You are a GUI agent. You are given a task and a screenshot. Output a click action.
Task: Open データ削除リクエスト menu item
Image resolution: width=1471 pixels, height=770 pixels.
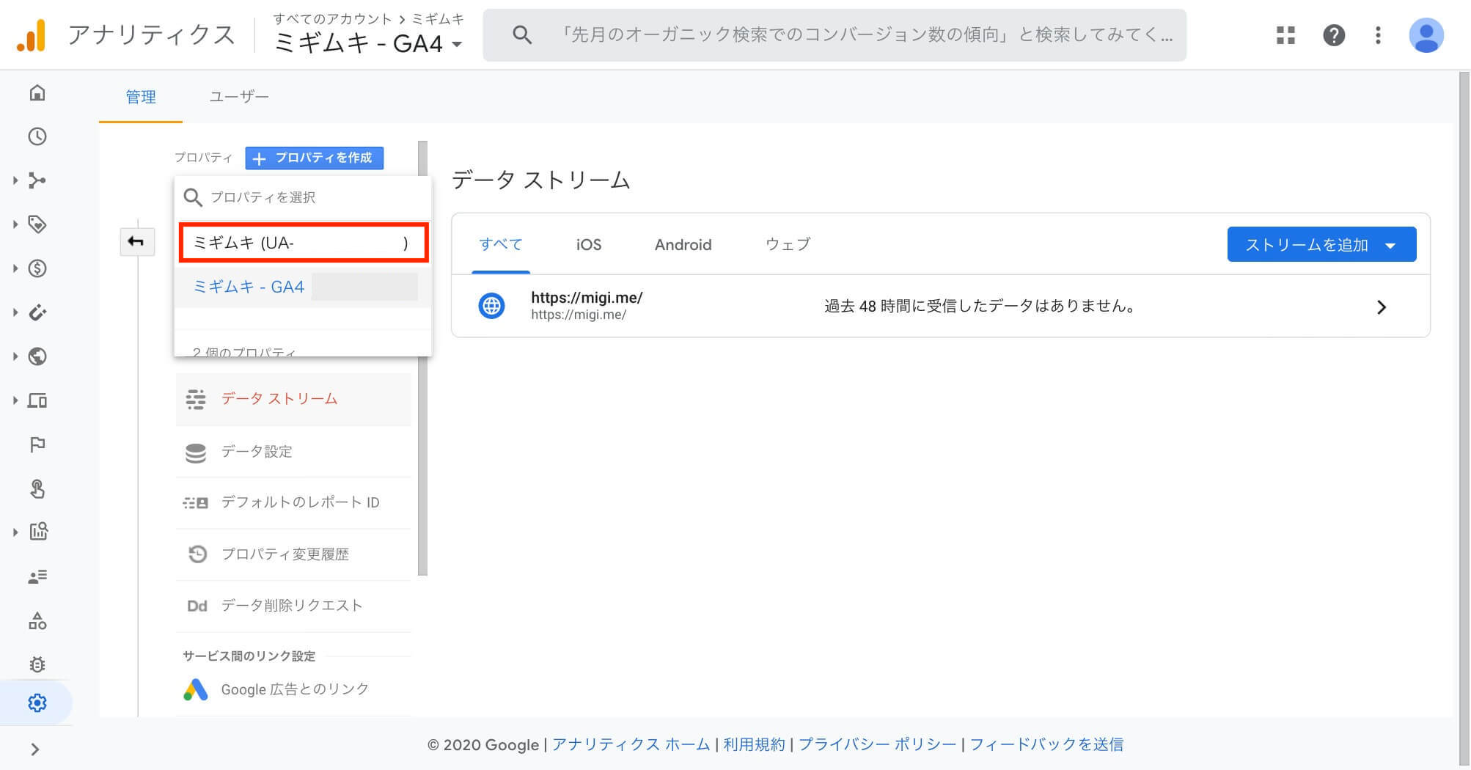click(x=293, y=606)
